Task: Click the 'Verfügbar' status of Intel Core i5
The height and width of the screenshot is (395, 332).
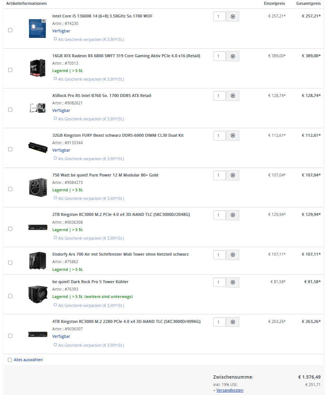Action: (61, 31)
